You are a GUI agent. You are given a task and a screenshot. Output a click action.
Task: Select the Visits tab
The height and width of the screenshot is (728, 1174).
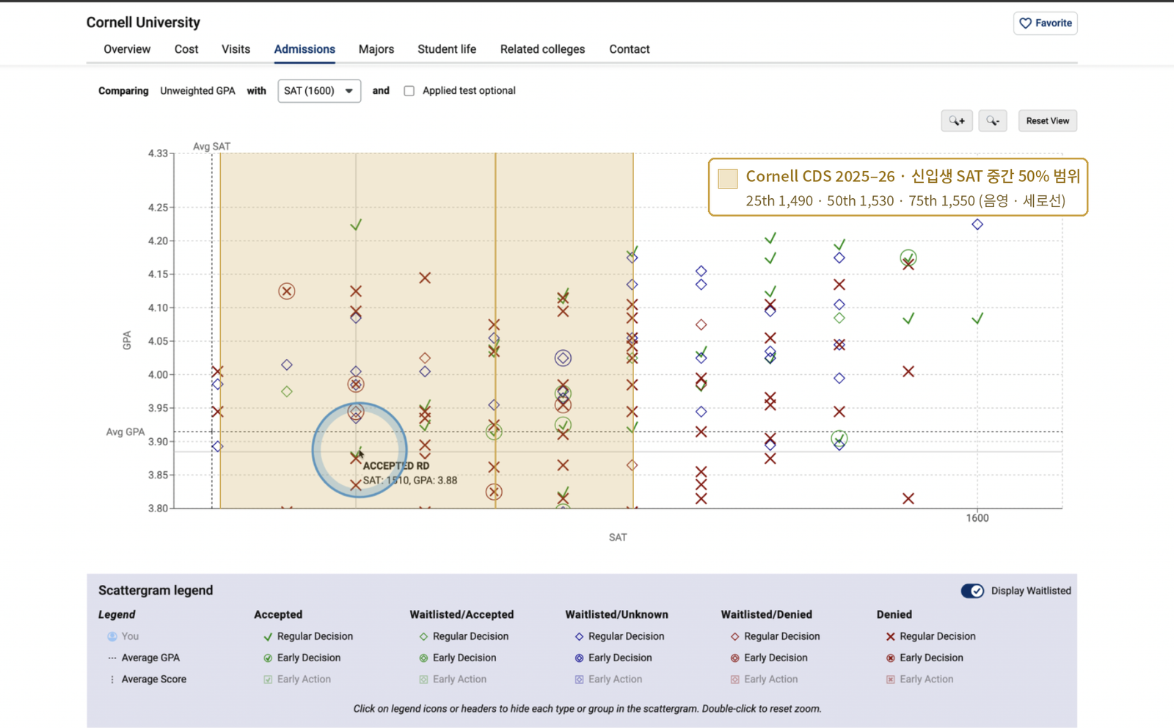coord(236,49)
